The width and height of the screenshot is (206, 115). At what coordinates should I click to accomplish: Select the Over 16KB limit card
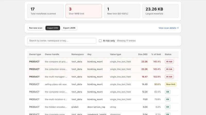click(84, 11)
